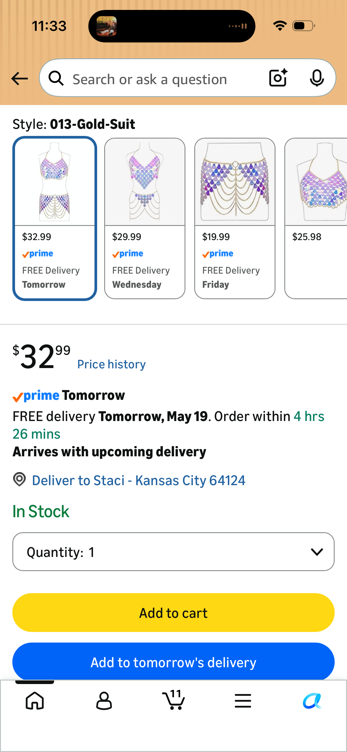Open cart with 11 items
The image size is (347, 752).
(174, 699)
